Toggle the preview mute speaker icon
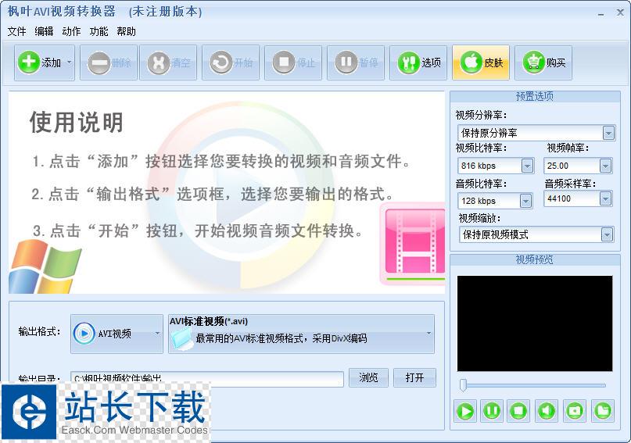 click(x=546, y=411)
